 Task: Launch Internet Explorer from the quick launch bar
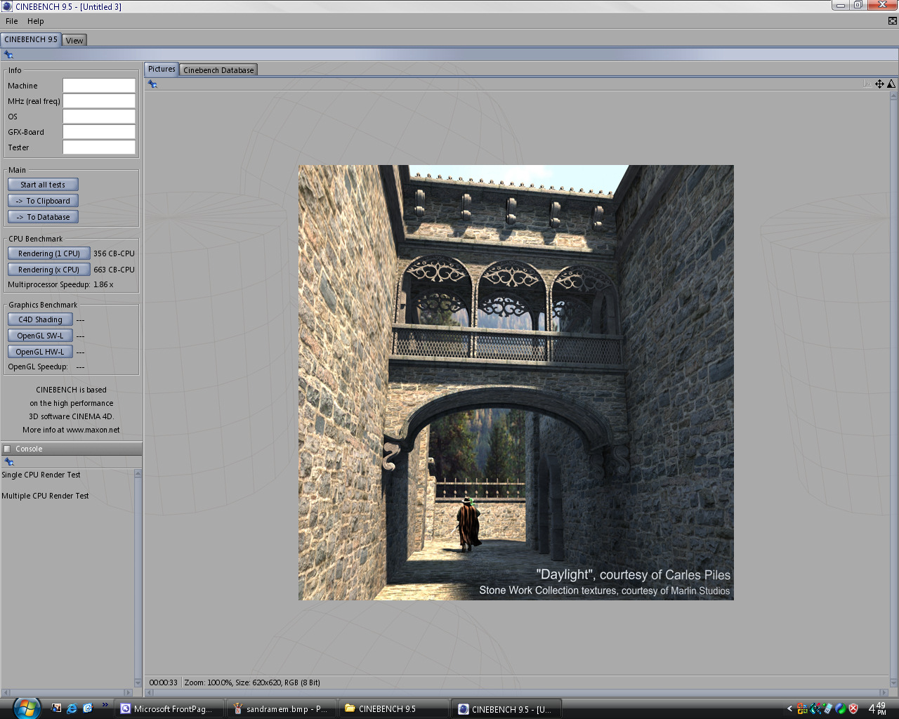point(72,708)
